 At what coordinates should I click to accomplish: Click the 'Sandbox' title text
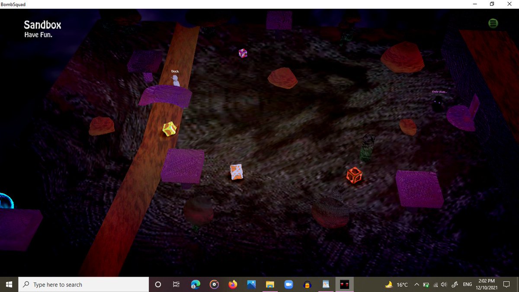(42, 25)
